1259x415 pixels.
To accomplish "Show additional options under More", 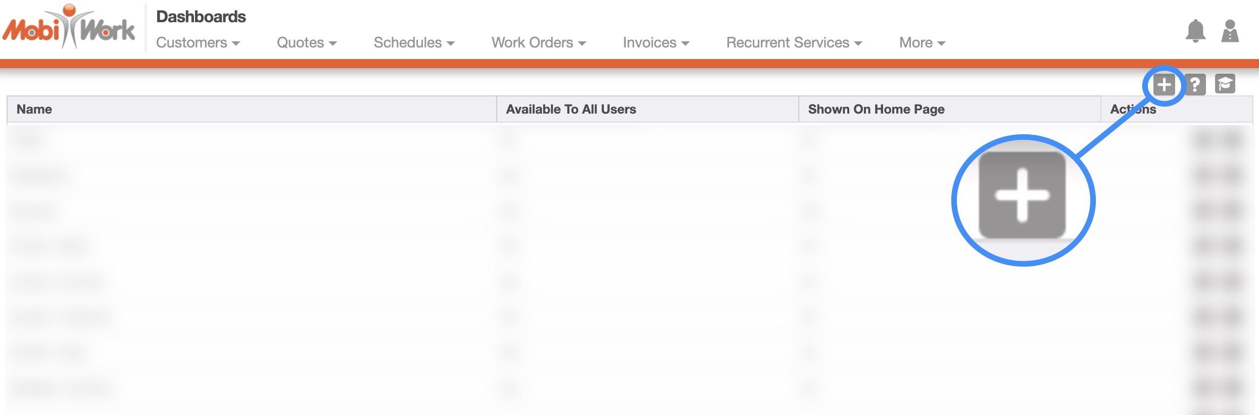I will coord(922,43).
